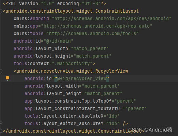Collapse the RecyclerView tag fold marker
The height and width of the screenshot is (136, 178).
(x=1, y=71)
